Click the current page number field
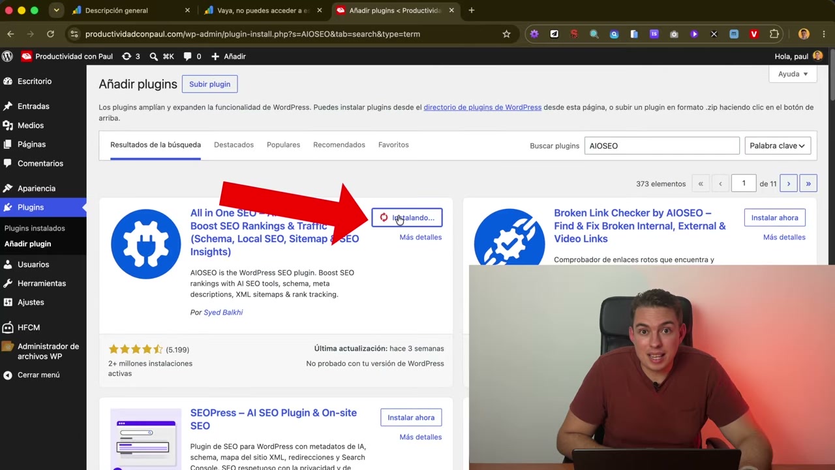 coord(744,183)
